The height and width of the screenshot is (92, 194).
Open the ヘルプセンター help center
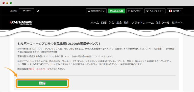[155, 11]
